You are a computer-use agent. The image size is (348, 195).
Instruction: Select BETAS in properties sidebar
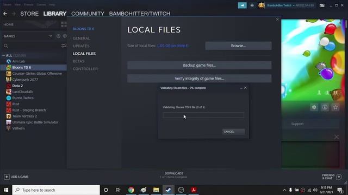[78, 61]
